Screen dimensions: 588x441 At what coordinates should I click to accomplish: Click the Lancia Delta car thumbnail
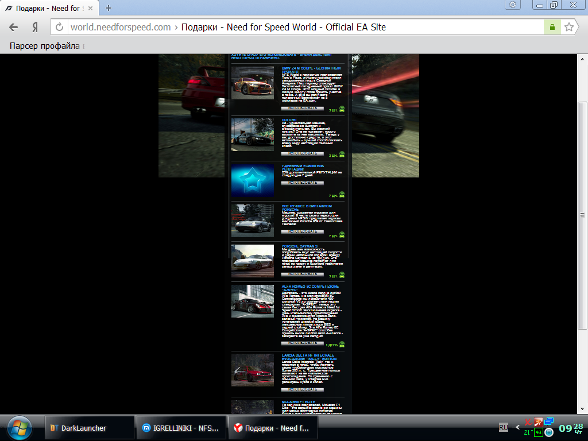pyautogui.click(x=253, y=370)
